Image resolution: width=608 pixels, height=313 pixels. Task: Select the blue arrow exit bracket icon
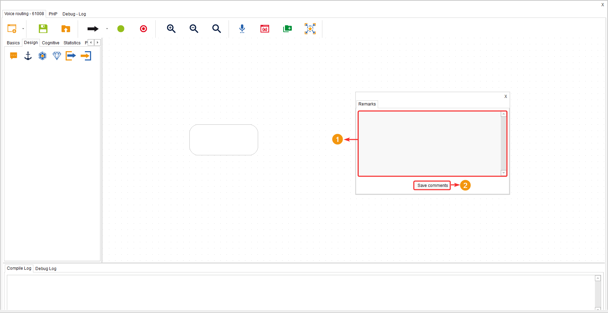point(71,56)
